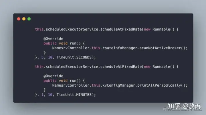Image resolution: width=206 pixels, height=115 pixels.
Task: Click the second @Override annotation
Action: [x=53, y=76]
